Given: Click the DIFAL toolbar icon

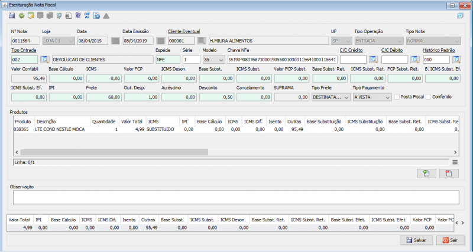Looking at the screenshot, I should tap(87, 16).
